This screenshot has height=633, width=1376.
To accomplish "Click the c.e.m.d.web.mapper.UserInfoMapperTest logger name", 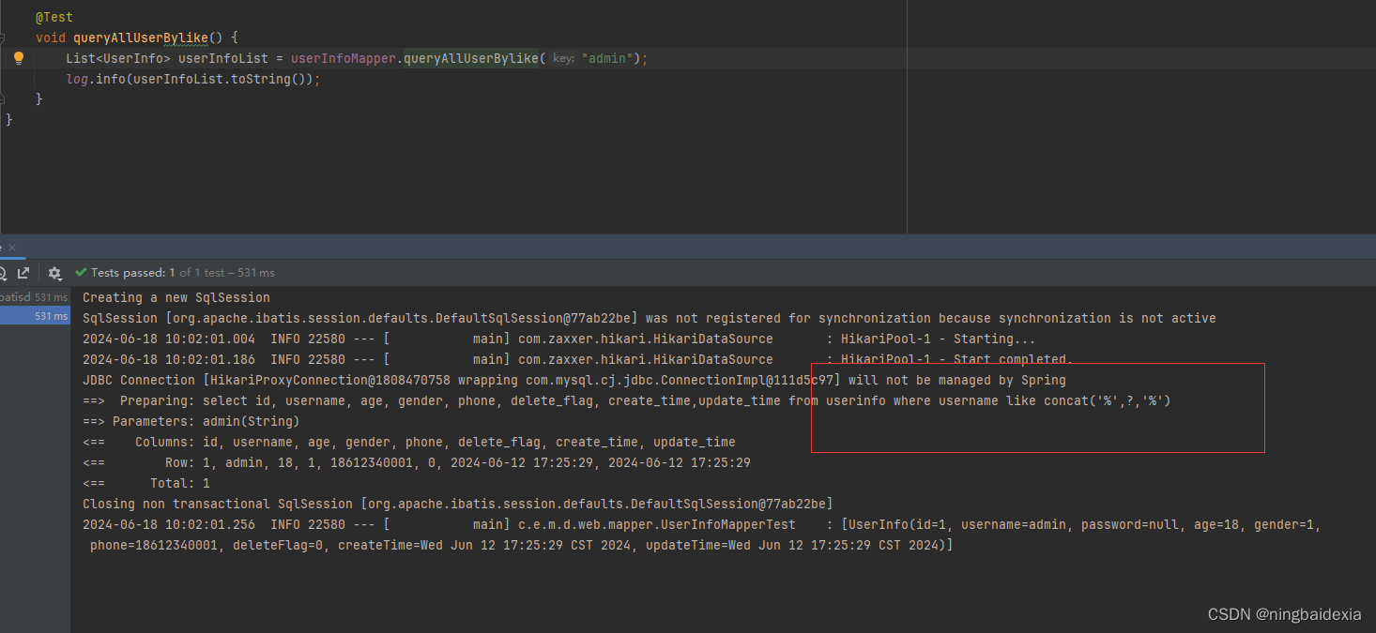I will [x=657, y=524].
